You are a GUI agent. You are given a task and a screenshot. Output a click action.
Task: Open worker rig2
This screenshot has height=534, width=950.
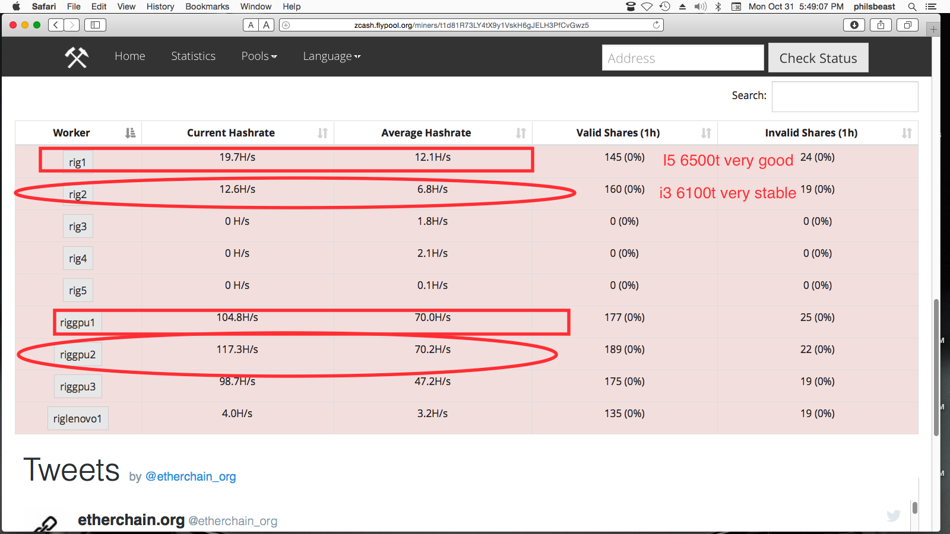[x=78, y=194]
